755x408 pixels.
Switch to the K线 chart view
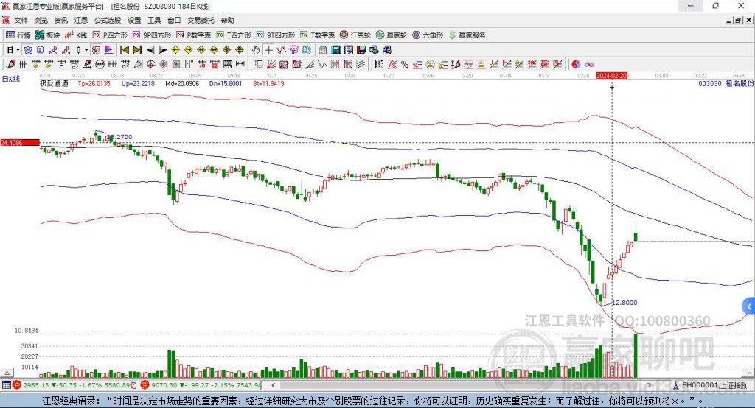(x=76, y=35)
